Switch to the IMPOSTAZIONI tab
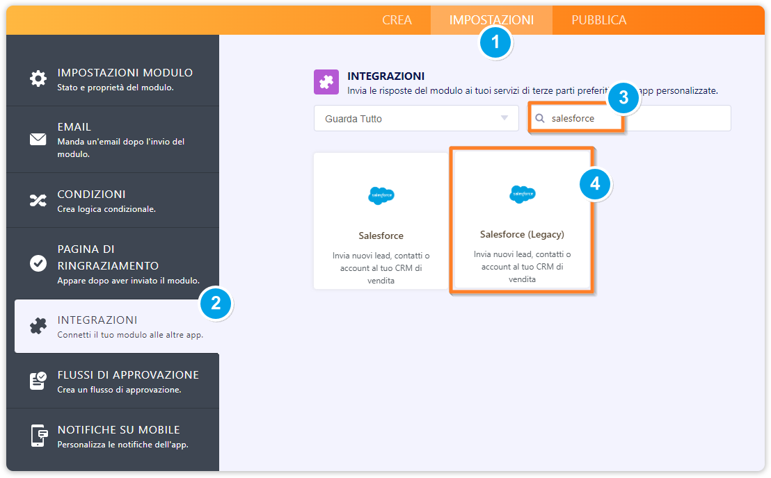The image size is (771, 478). pyautogui.click(x=491, y=20)
